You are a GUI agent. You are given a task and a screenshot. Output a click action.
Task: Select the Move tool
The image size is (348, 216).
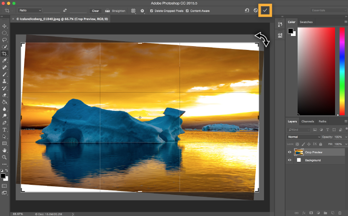coord(4,26)
